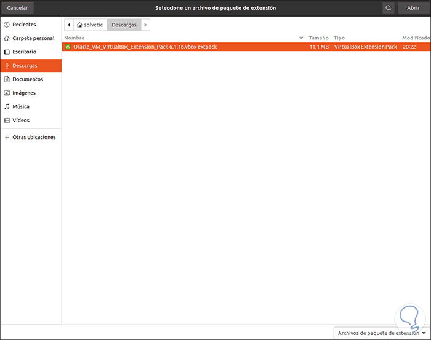This screenshot has height=340, width=431.
Task: Click the green VirtualBox extpack file icon
Action: point(68,47)
